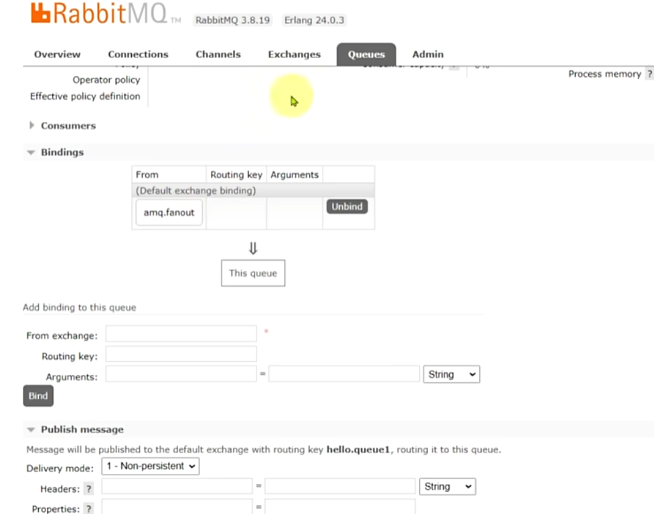Viewport: 654px width, 514px height.
Task: Open the Properties help question mark
Action: tap(89, 509)
